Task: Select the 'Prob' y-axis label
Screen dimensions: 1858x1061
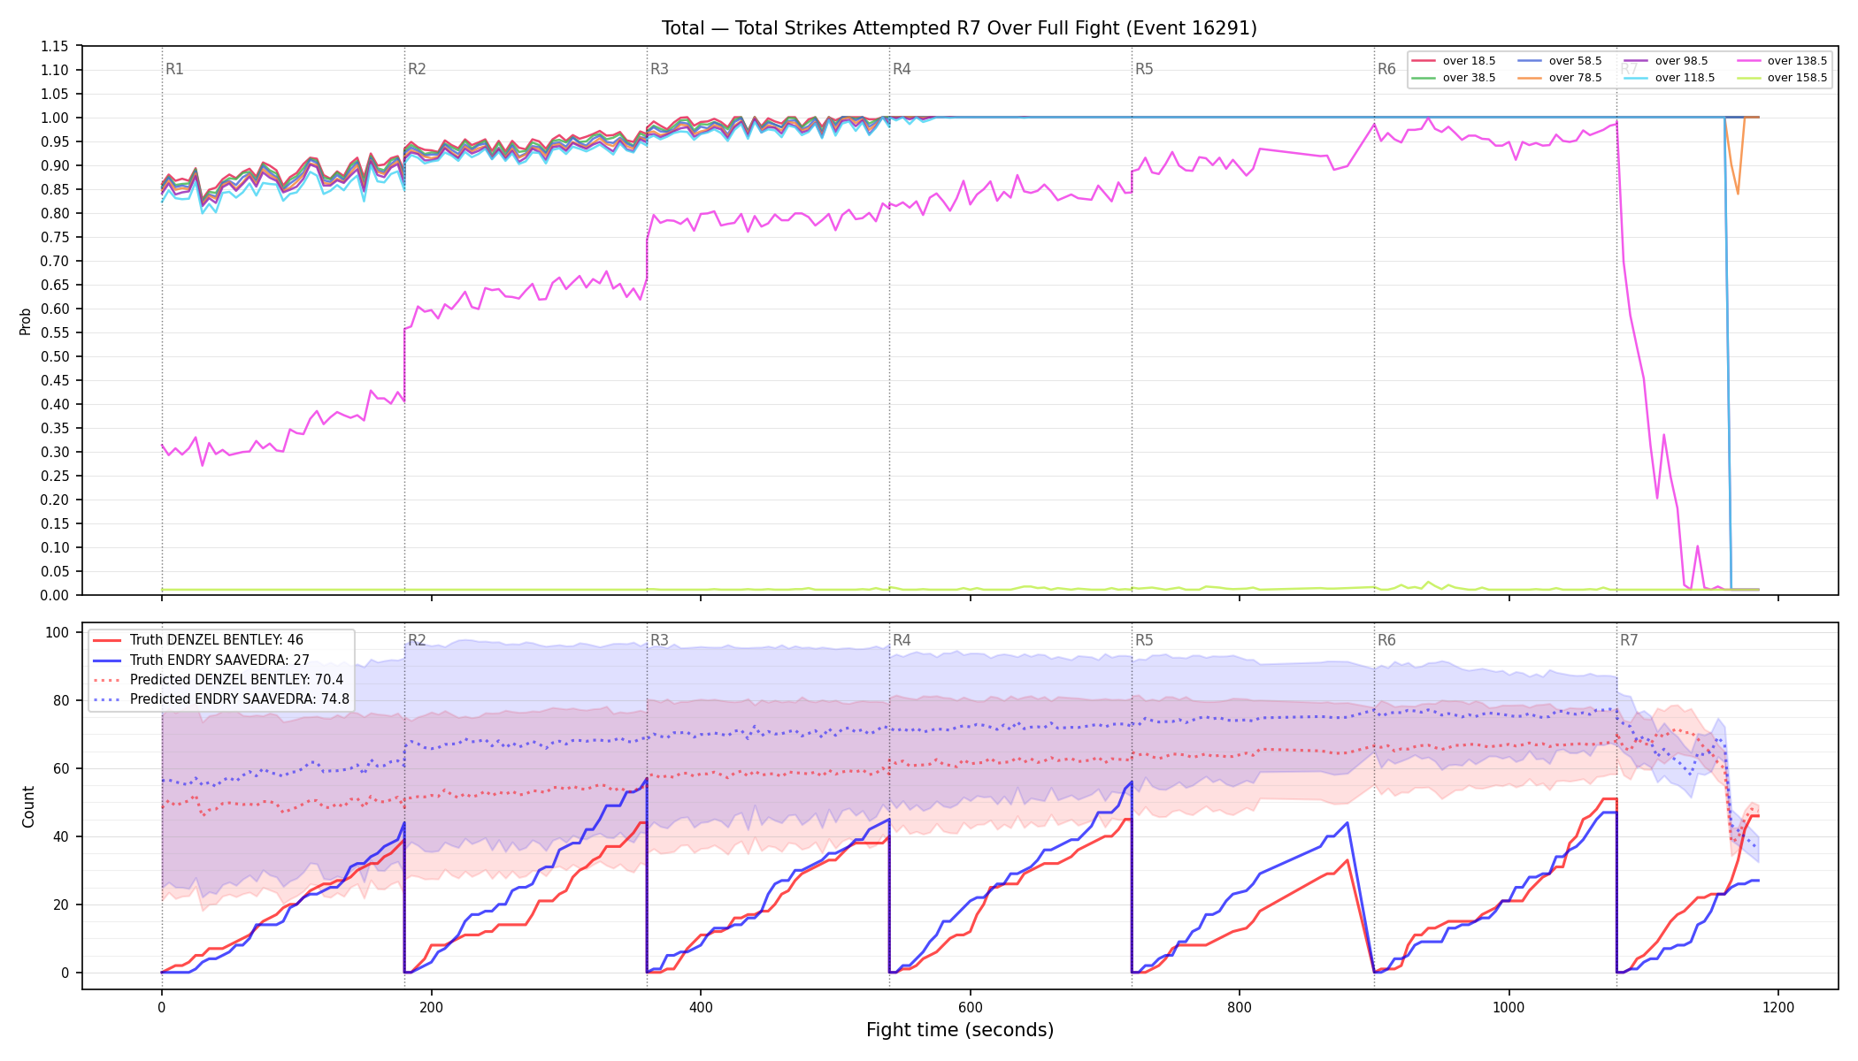Action: [x=26, y=321]
